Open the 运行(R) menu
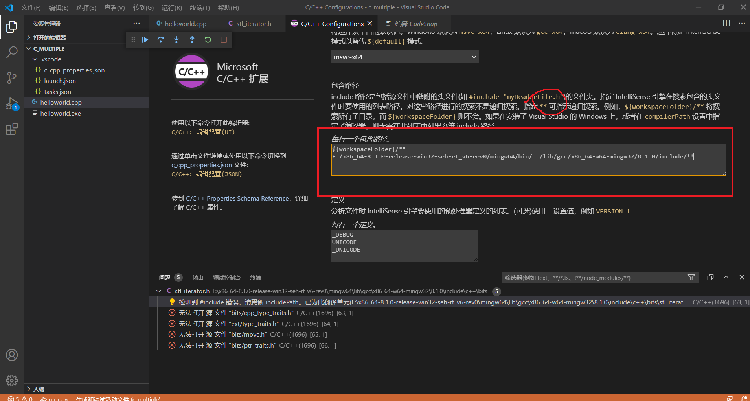Image resolution: width=750 pixels, height=401 pixels. coord(172,7)
